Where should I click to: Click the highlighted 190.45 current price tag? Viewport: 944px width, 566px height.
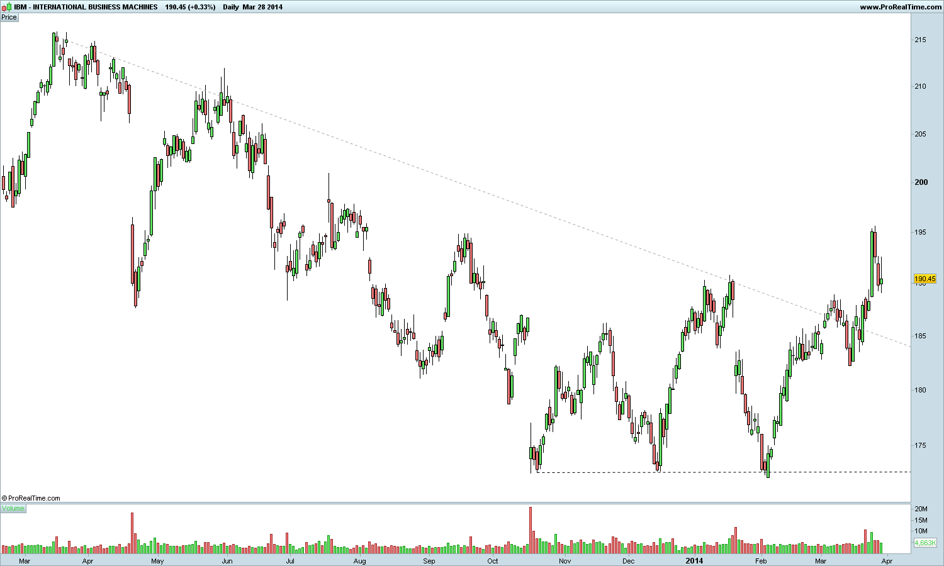tap(925, 279)
